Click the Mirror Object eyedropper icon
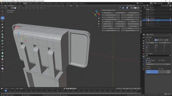Screen dimensions: 172x96 [x=170, y=56]
